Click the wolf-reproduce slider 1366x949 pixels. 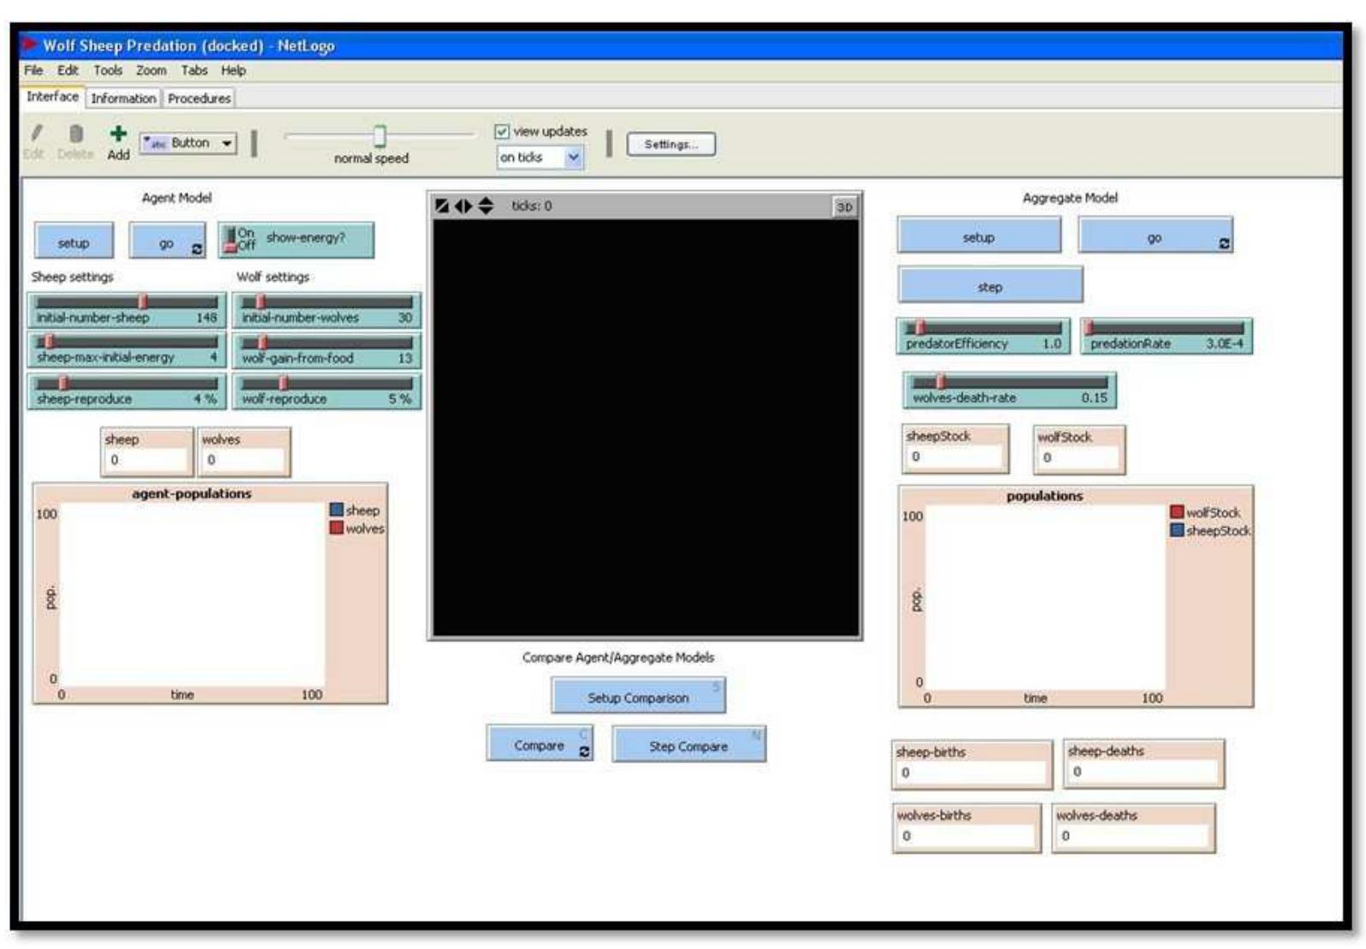pos(326,391)
